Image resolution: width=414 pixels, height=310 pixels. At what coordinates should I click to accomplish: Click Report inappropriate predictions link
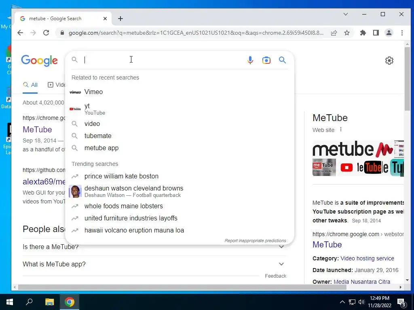(x=255, y=241)
